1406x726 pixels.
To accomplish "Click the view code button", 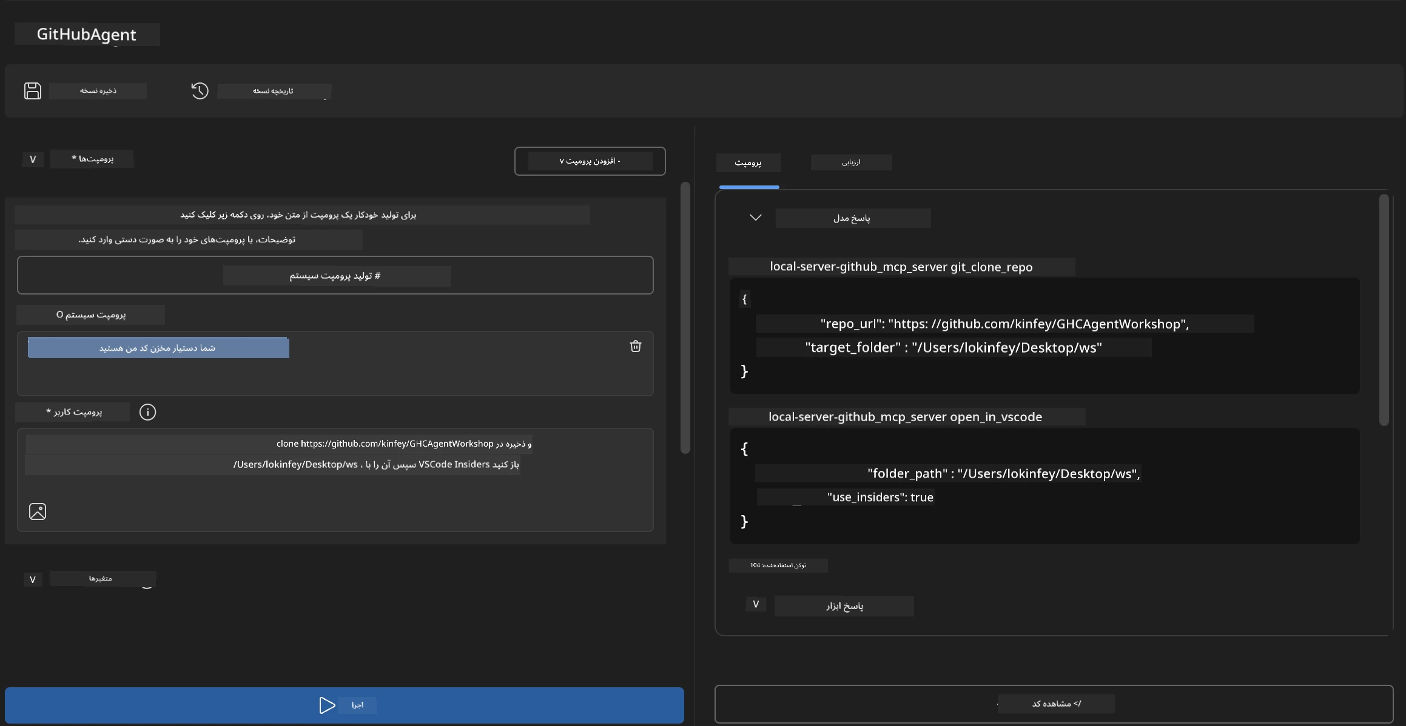I will pyautogui.click(x=1054, y=704).
